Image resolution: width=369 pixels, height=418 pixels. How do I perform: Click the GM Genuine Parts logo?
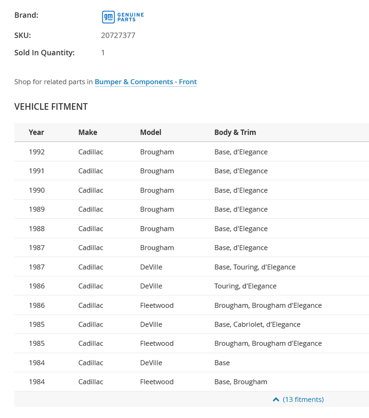point(123,17)
